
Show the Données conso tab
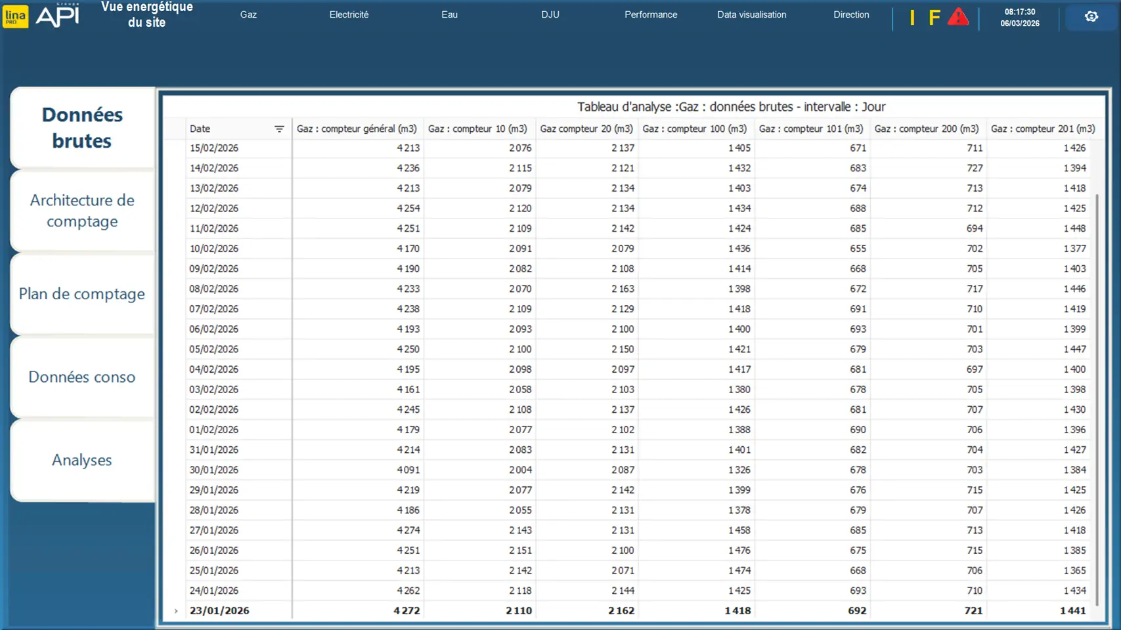pos(82,377)
